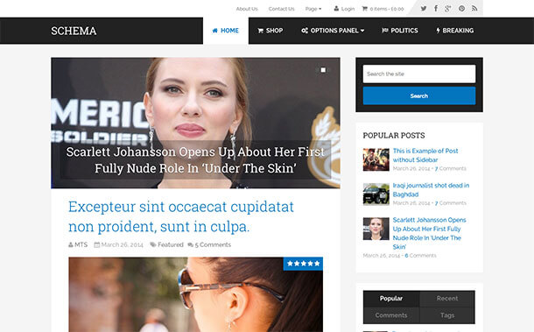This screenshot has height=332, width=534.
Task: Open the Pinterest social icon
Action: pyautogui.click(x=462, y=9)
